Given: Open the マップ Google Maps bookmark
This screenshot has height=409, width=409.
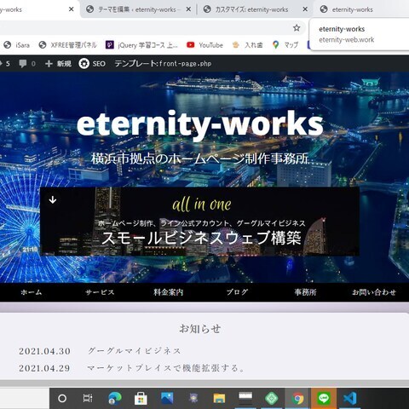Looking at the screenshot, I should 285,45.
